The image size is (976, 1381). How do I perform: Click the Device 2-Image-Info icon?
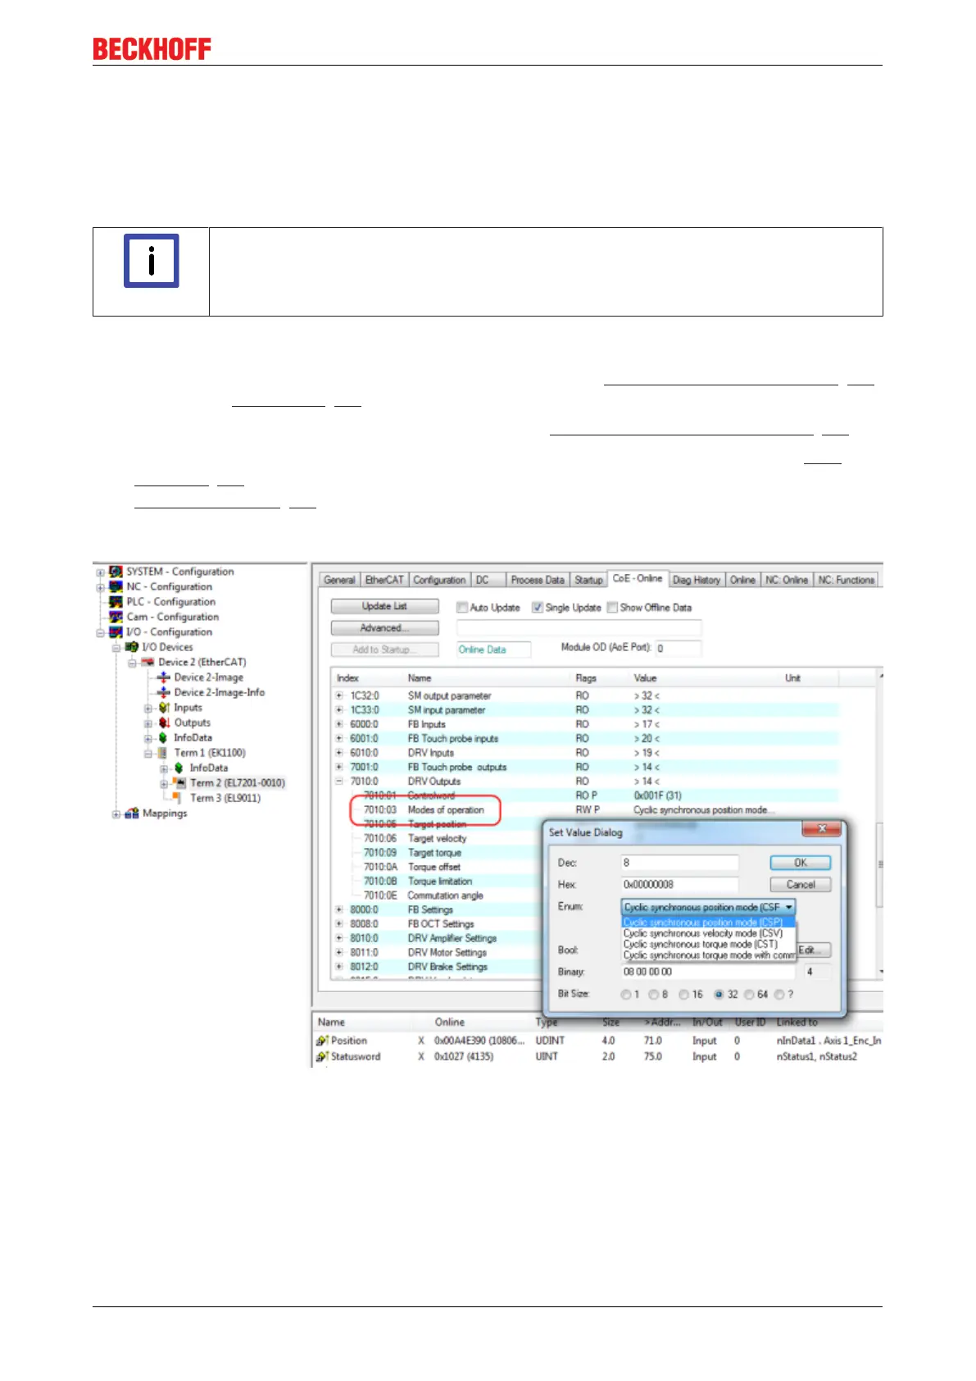point(163,692)
